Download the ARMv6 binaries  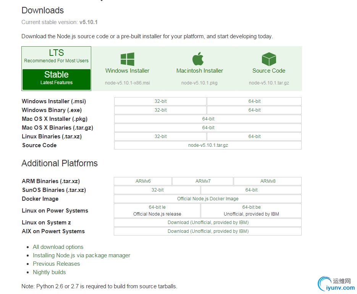pos(143,181)
